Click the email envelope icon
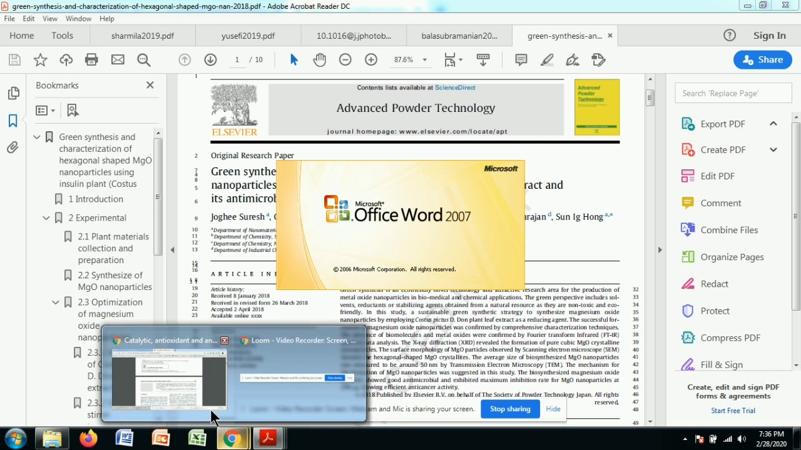Screen dimensions: 801x450 click(118, 60)
